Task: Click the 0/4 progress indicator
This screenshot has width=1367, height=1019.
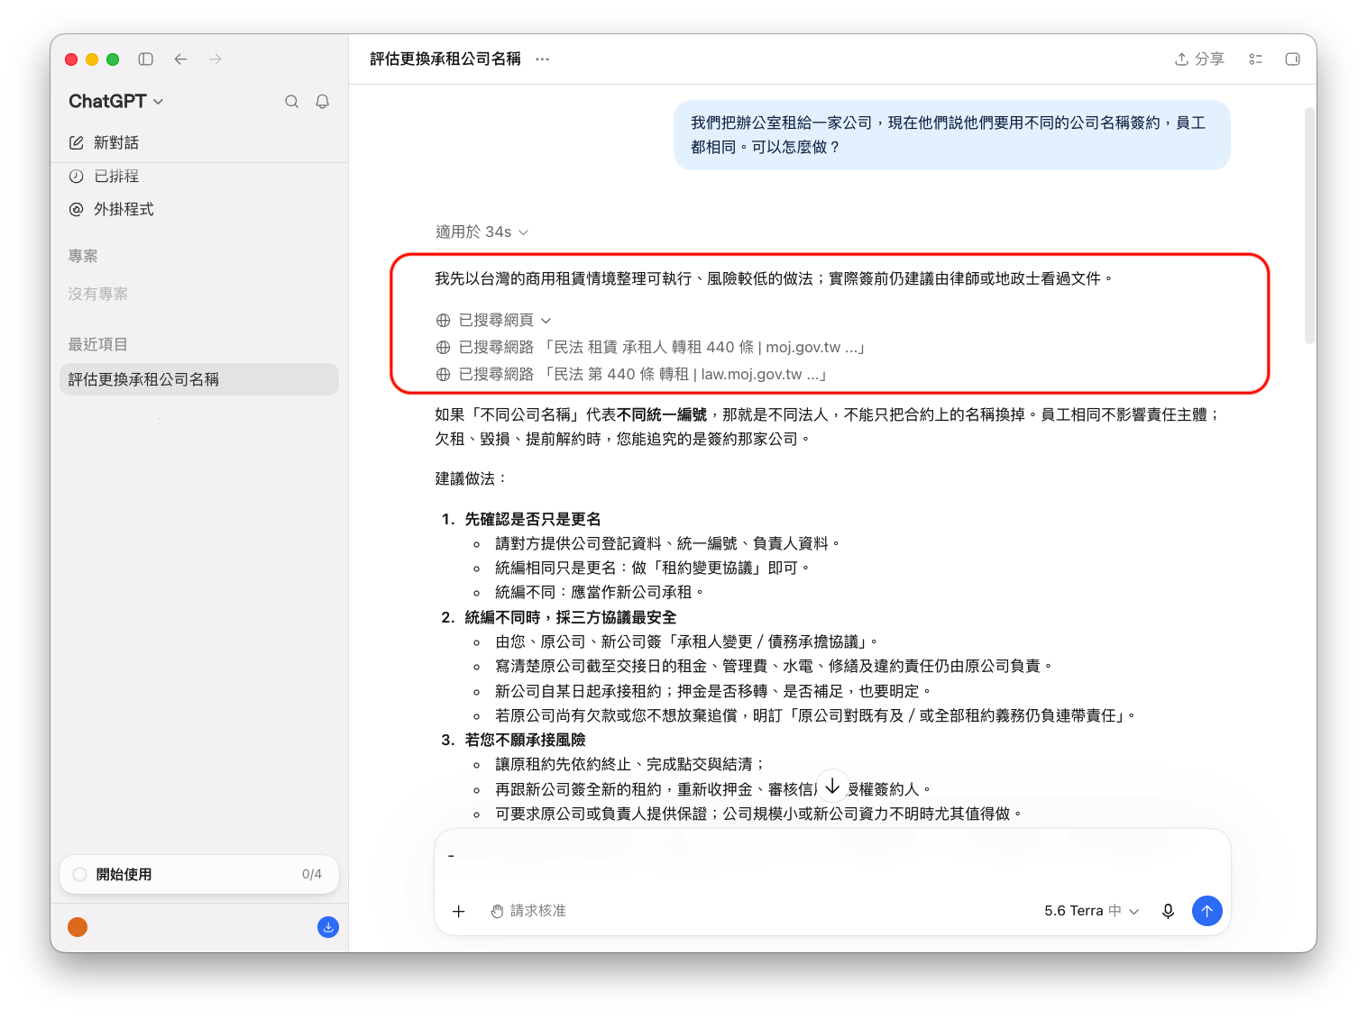Action: point(312,874)
